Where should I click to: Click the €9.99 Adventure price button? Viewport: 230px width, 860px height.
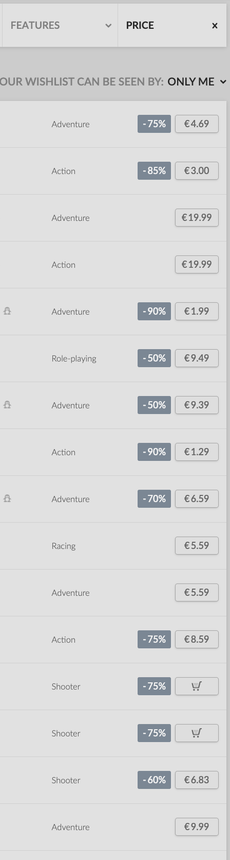[x=197, y=827]
